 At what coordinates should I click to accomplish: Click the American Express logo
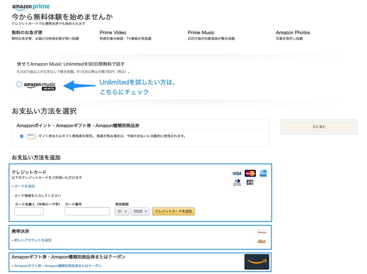pos(263,173)
